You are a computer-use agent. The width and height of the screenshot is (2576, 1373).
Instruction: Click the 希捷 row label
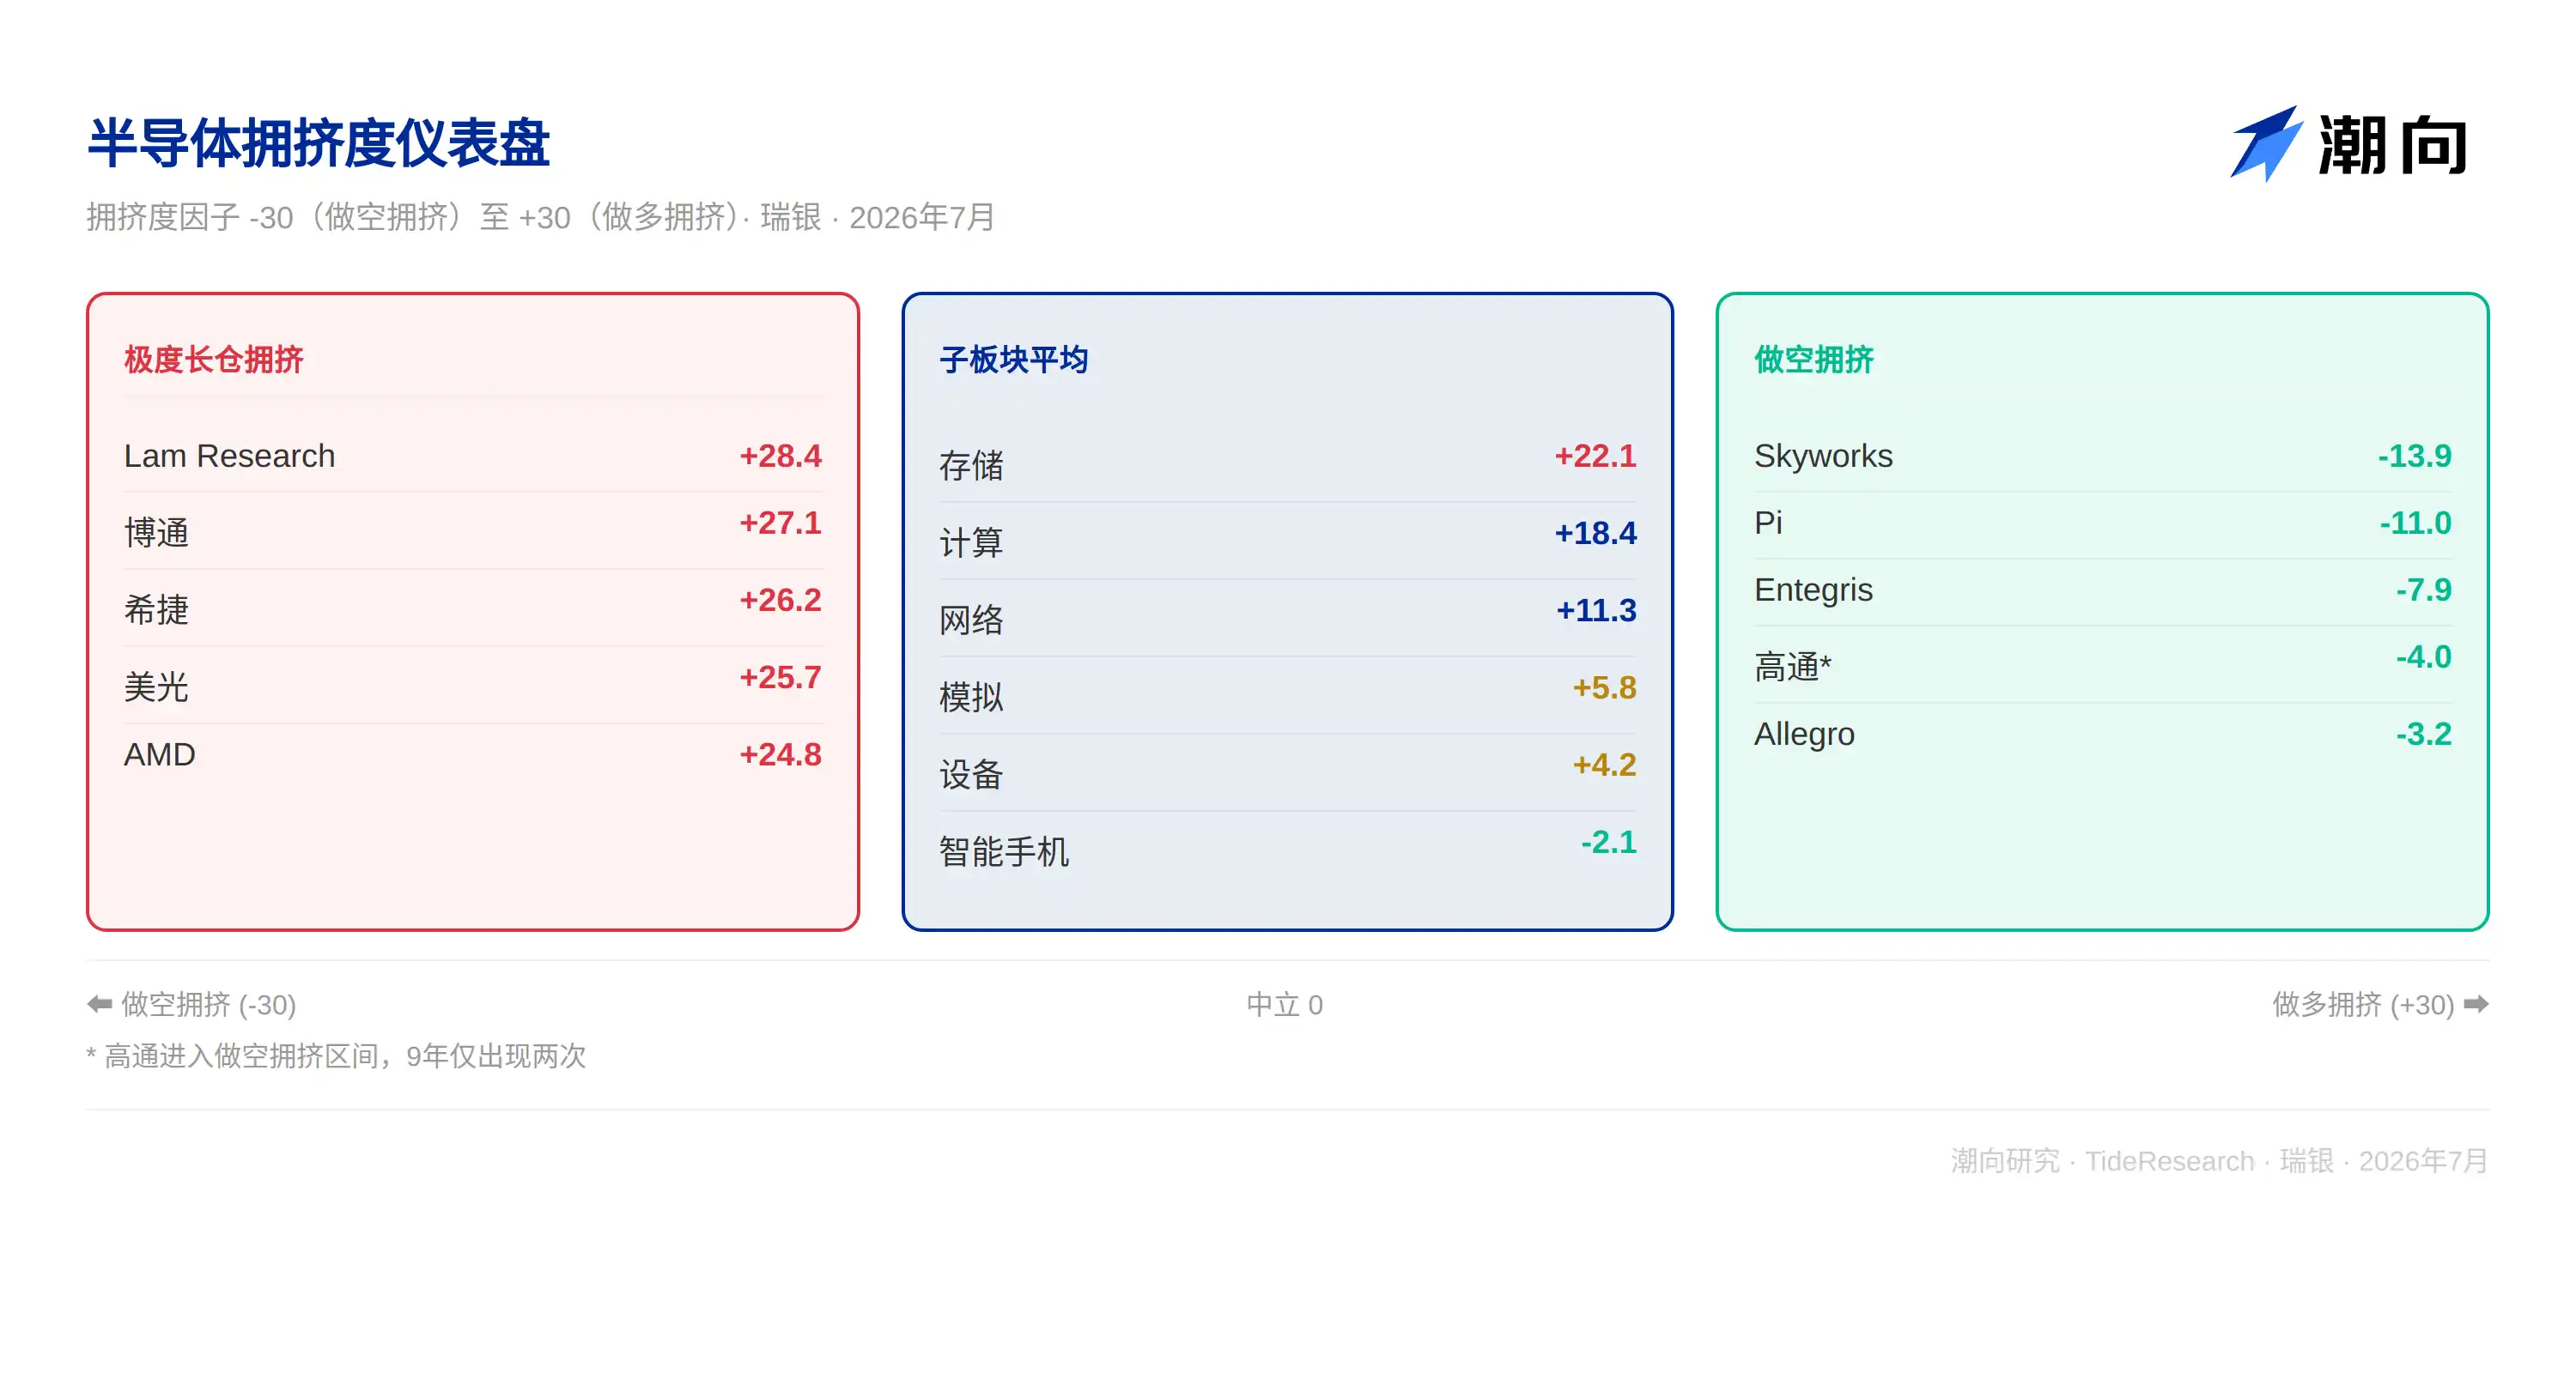156,609
